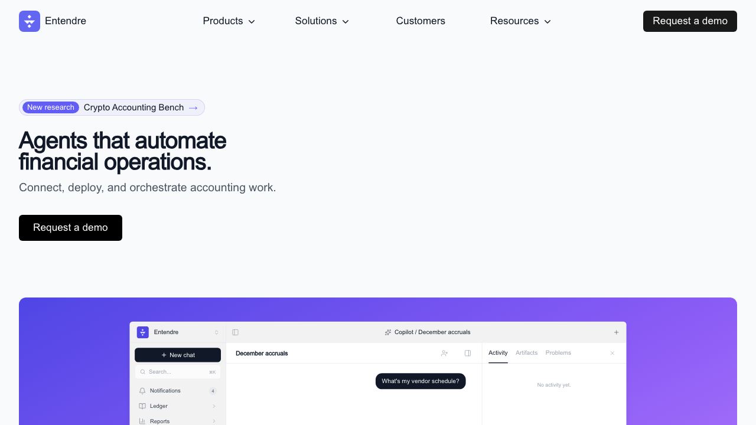Switch to the Artifacts tab

pos(526,353)
